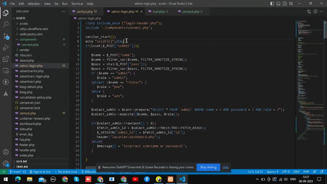Open the Search view in activity bar

tap(6, 25)
